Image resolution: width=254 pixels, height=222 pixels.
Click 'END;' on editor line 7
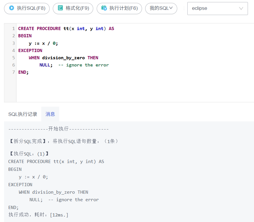23,72
